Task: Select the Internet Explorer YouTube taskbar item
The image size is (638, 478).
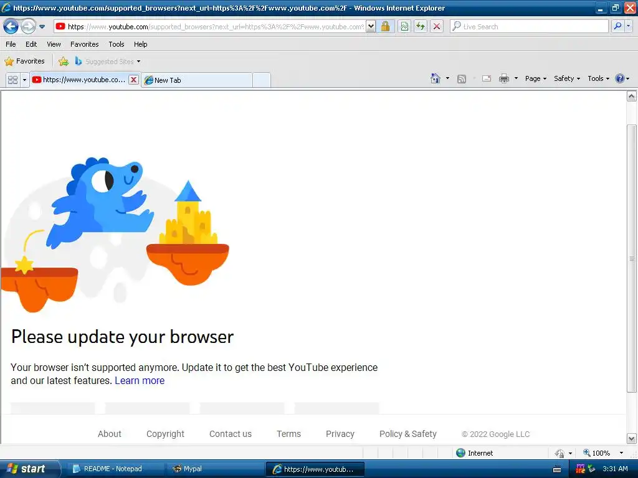Action: tap(315, 469)
